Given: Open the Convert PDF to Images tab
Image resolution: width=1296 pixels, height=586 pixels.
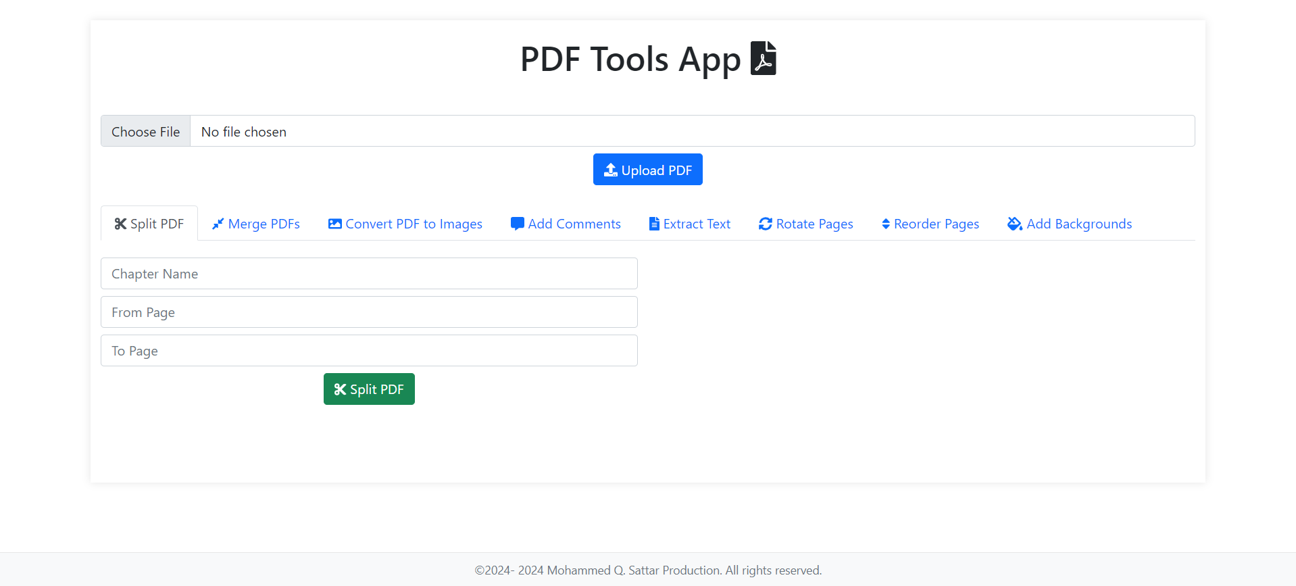Looking at the screenshot, I should [x=405, y=224].
